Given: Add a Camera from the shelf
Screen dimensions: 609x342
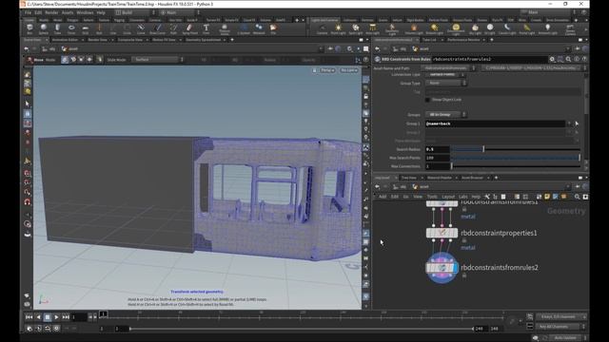Looking at the screenshot, I should 322,28.
